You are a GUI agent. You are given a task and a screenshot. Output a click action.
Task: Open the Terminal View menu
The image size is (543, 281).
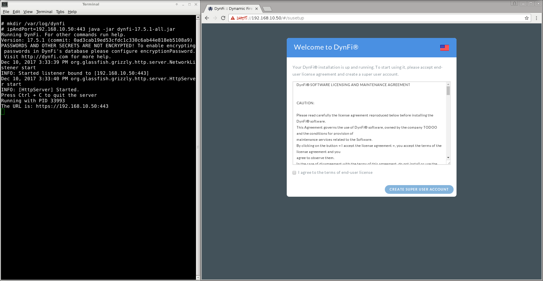28,12
